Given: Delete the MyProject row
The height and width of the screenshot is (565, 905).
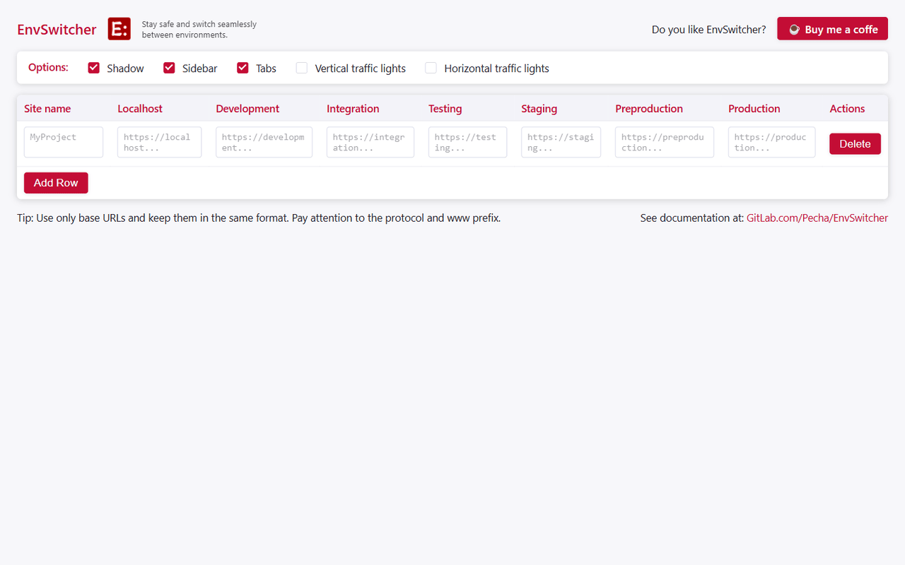Looking at the screenshot, I should pos(855,143).
